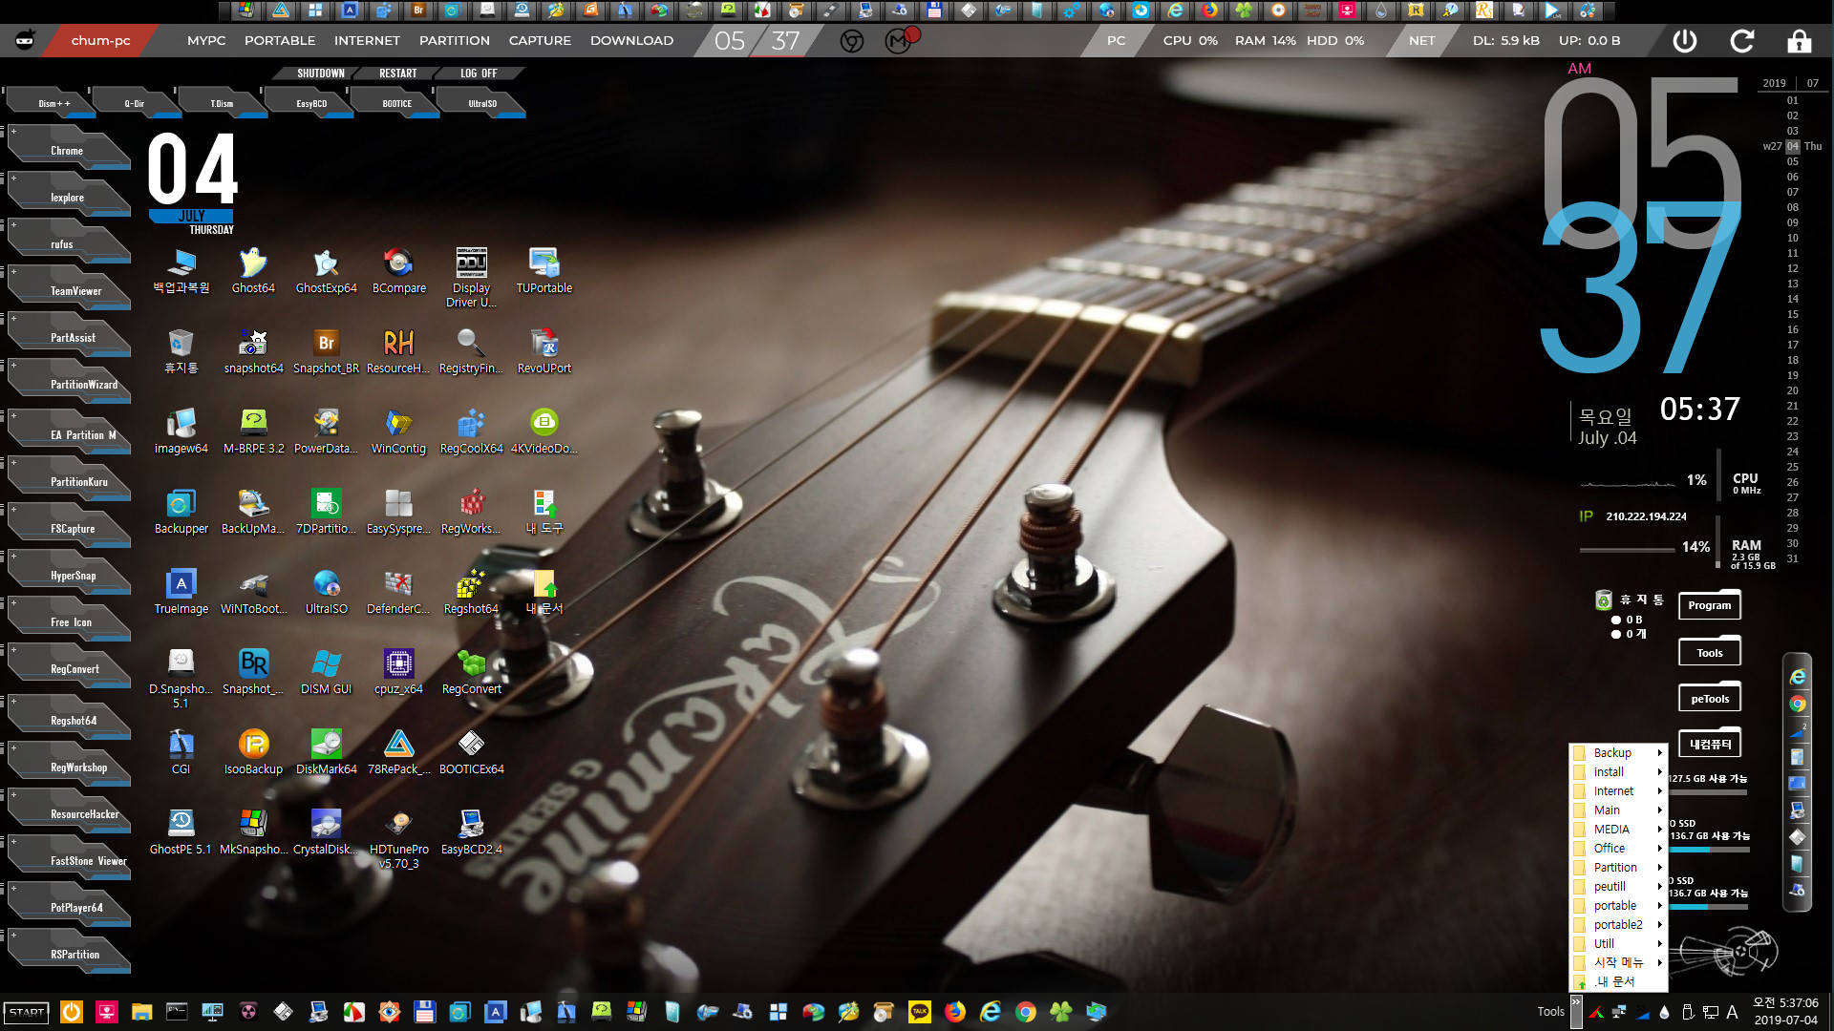Launch IsooBackup desktop icon
This screenshot has height=1031, width=1834.
coord(253,752)
